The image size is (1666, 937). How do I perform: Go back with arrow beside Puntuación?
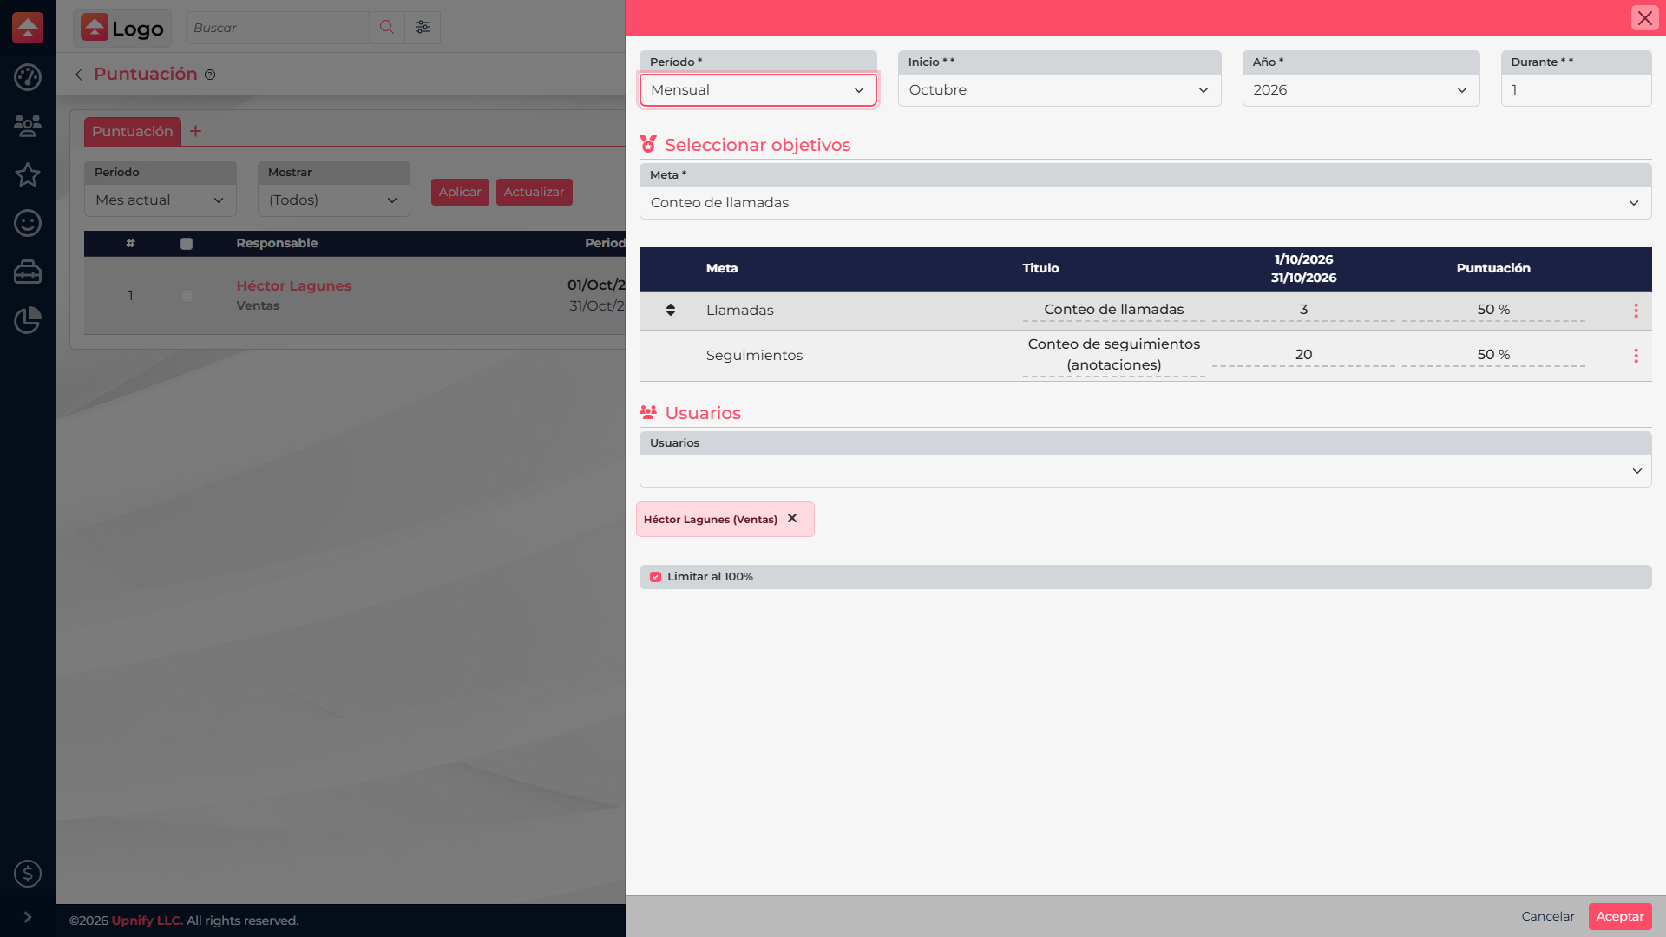[79, 75]
